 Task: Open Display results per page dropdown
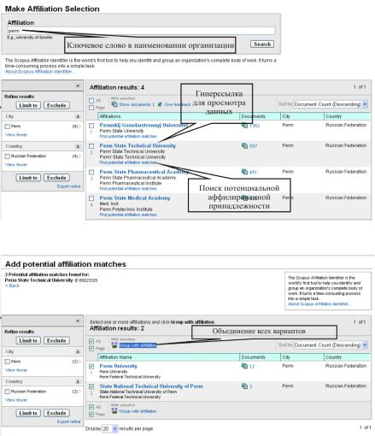click(110, 428)
